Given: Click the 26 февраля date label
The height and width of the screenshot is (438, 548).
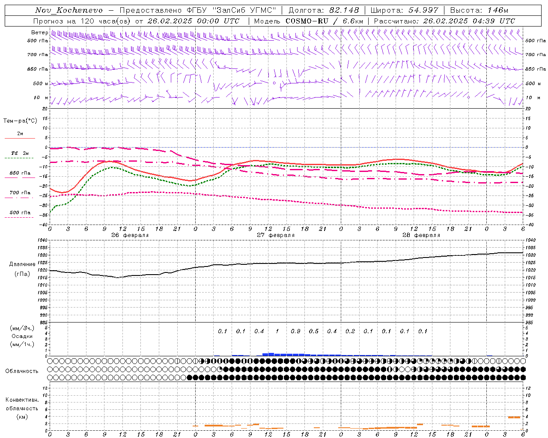Looking at the screenshot, I should 130,235.
